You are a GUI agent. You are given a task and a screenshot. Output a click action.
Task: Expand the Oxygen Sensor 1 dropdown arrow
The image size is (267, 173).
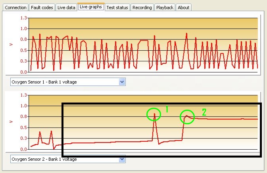122,82
